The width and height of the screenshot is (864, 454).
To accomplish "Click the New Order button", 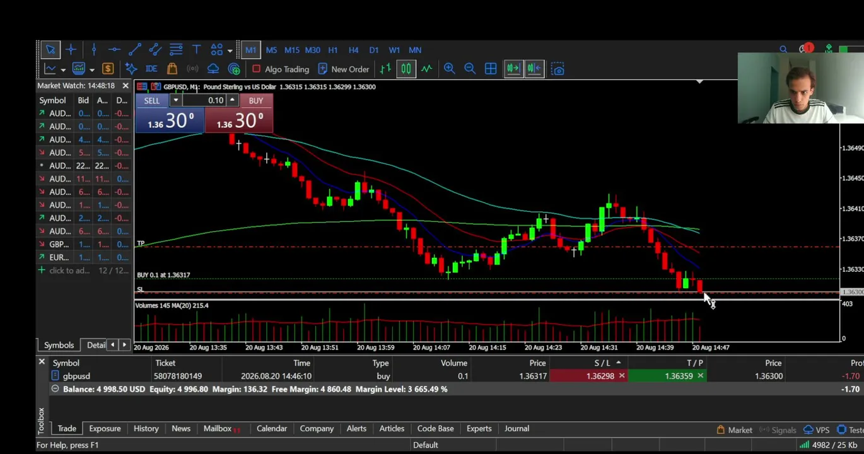I will pos(344,69).
